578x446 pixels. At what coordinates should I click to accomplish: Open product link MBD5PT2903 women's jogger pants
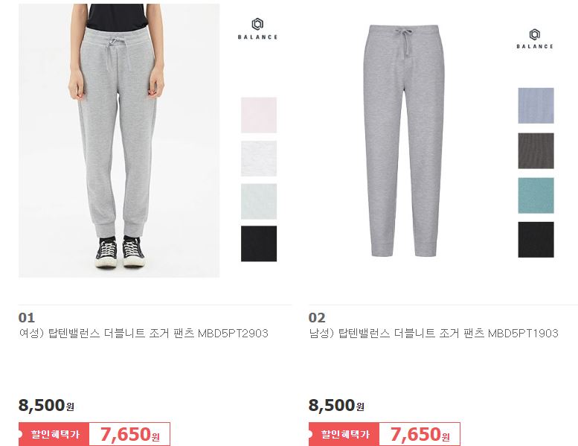(x=144, y=334)
